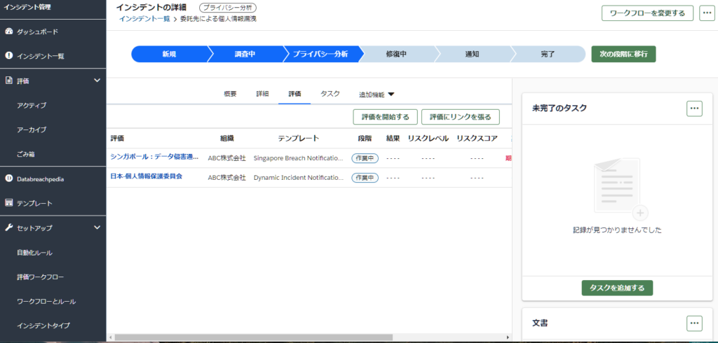Screen dimensions: 718x343
Task: Open the 未完了のタスク panel options menu
Action: [693, 108]
